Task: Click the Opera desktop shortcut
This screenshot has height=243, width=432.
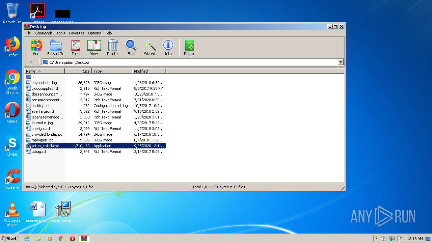Action: [x=12, y=112]
